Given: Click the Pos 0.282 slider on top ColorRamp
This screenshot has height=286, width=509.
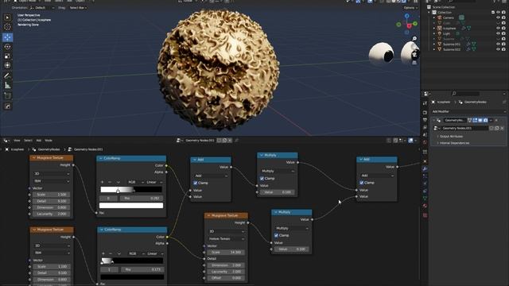Looking at the screenshot, I should 142,198.
